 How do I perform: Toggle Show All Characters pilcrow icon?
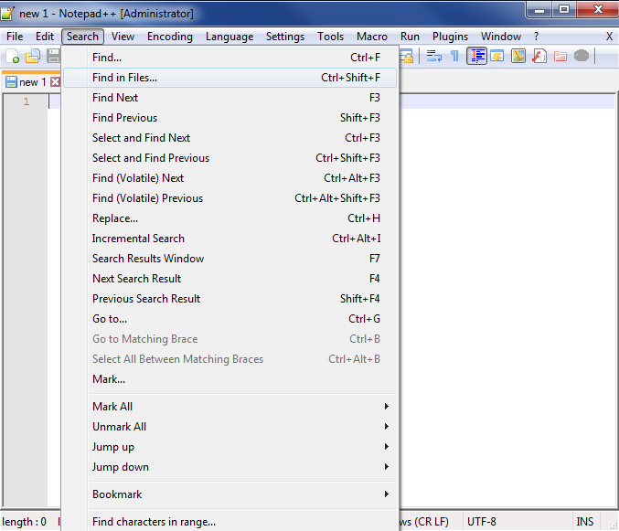tap(454, 56)
